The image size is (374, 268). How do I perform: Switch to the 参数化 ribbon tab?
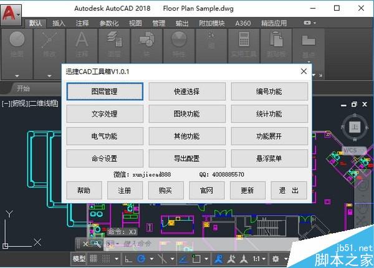point(108,23)
